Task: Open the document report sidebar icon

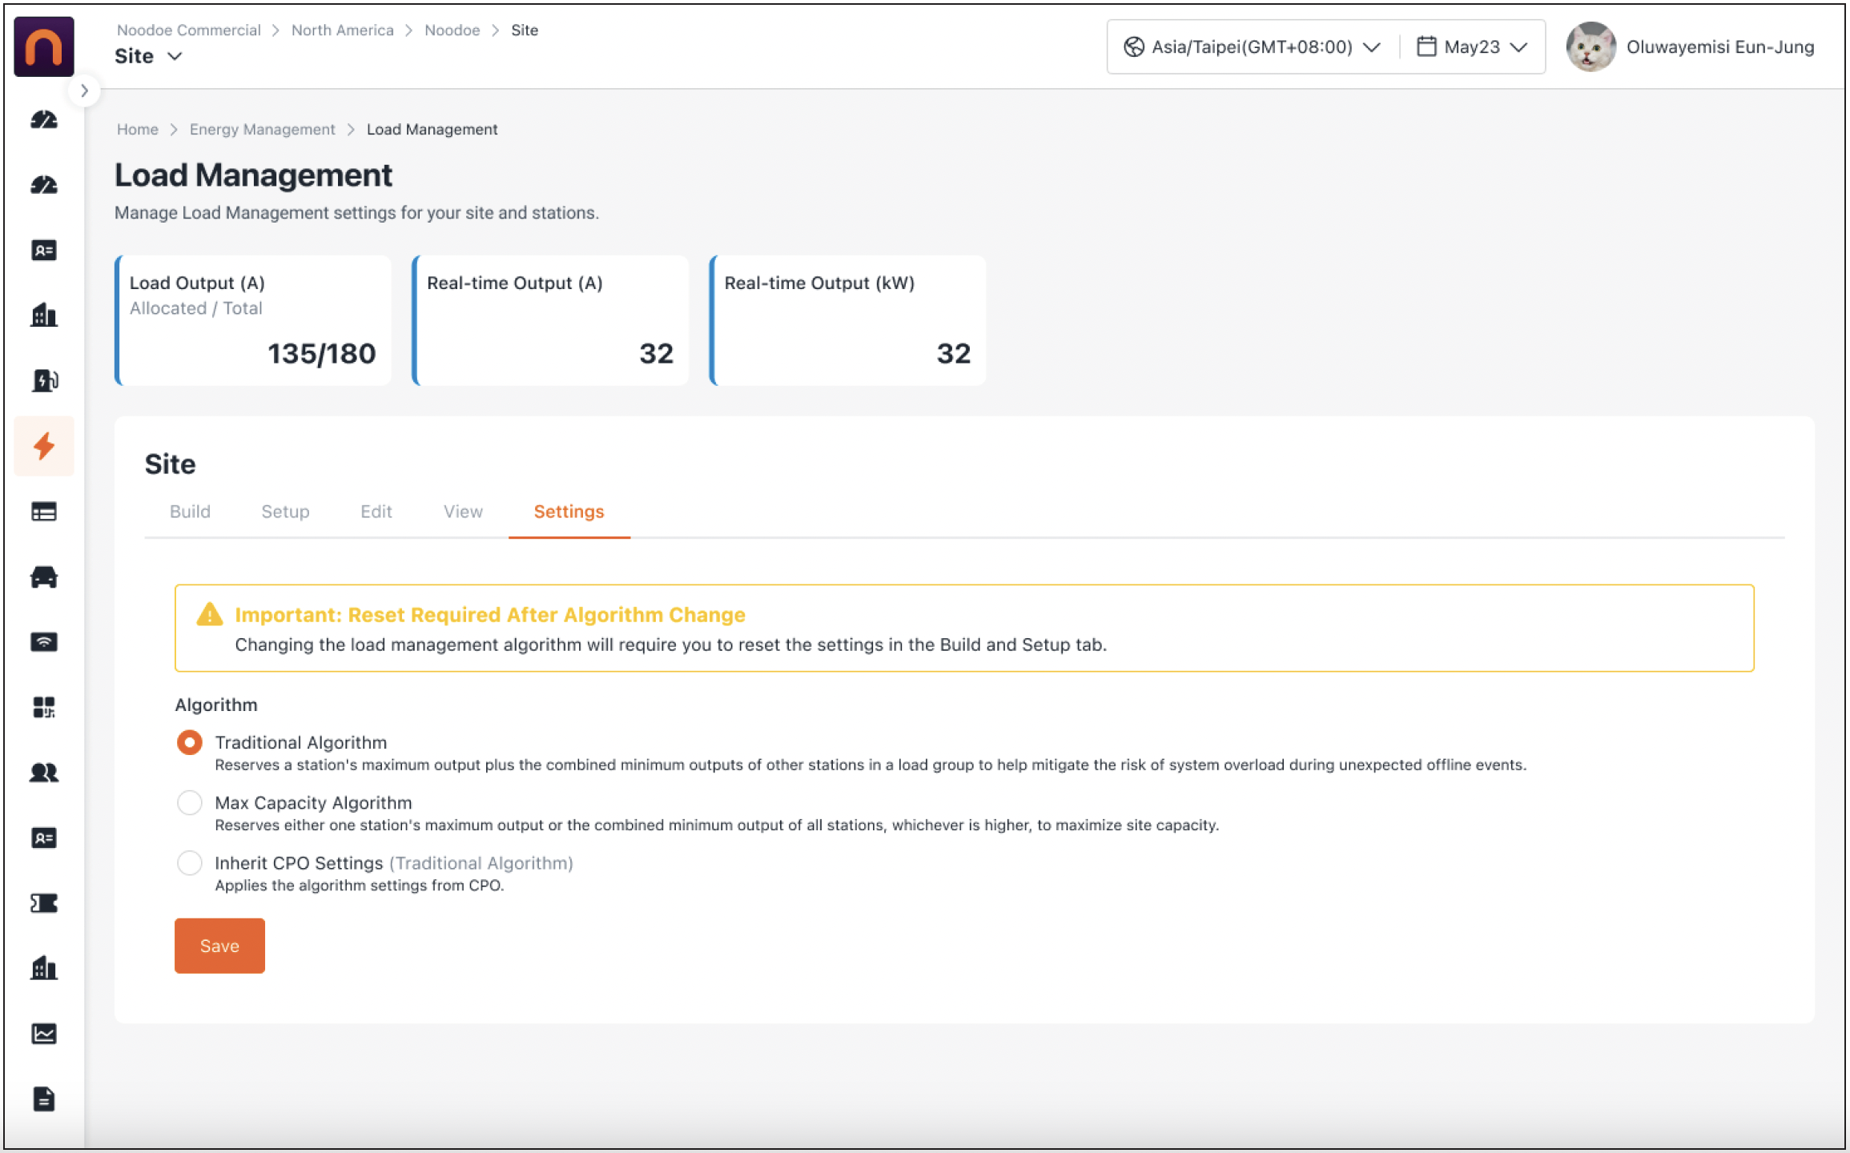Action: 44,1099
